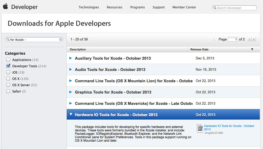263x149 pixels.
Task: Open the Support menu
Action: tap(159, 7)
